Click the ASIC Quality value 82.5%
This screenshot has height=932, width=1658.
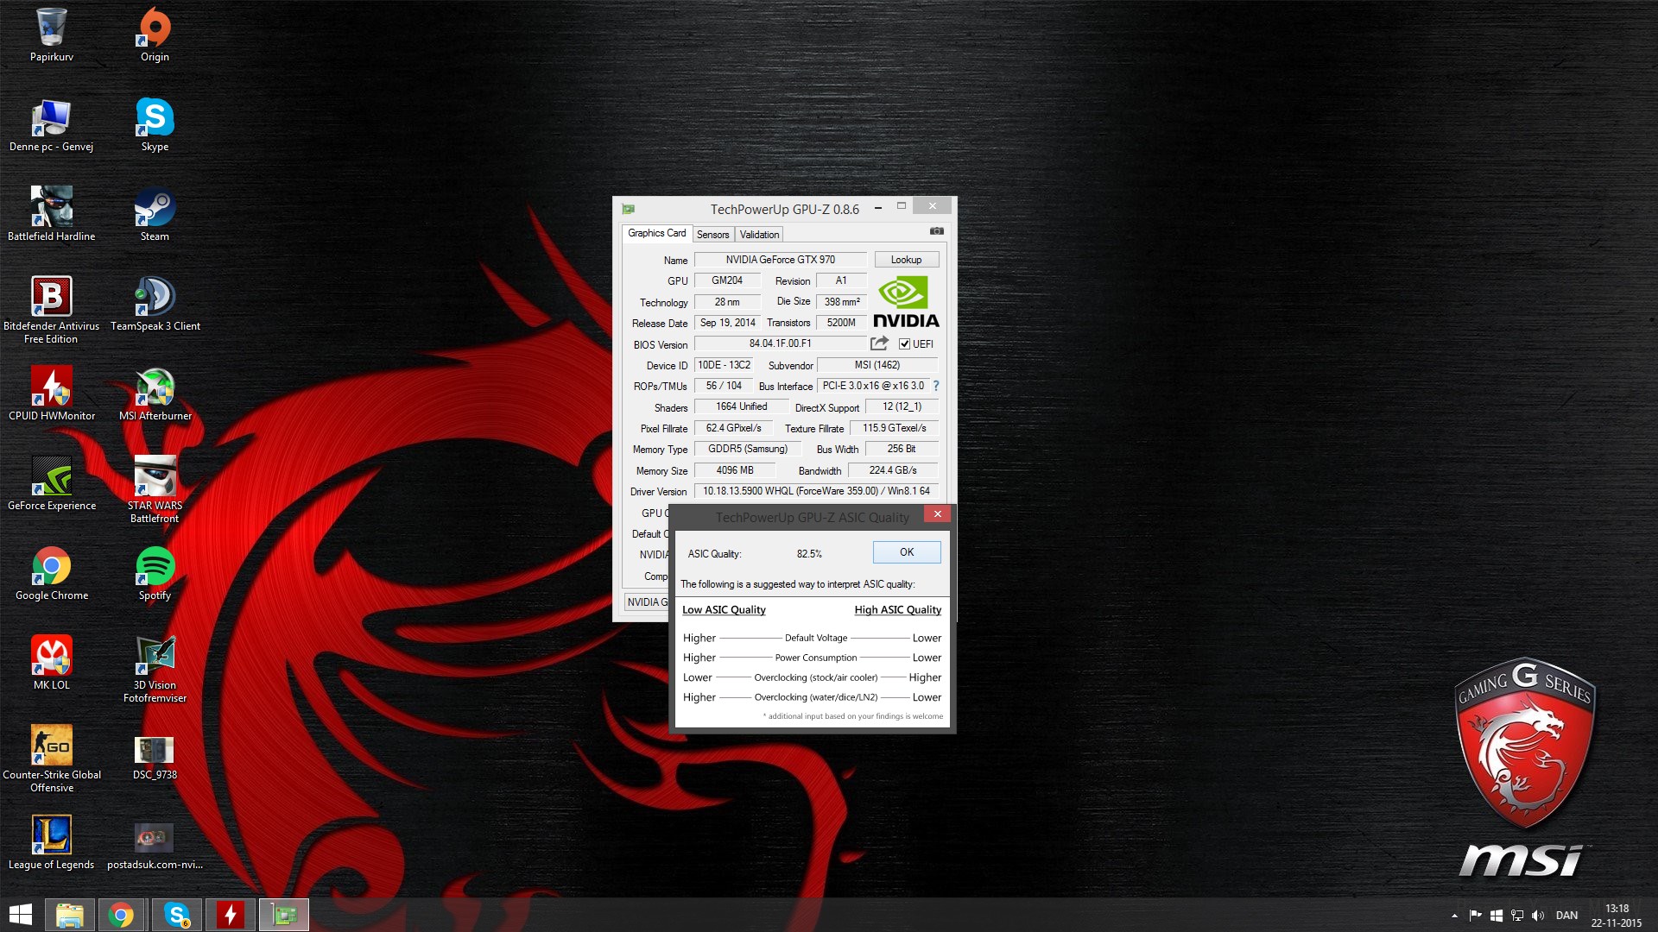pos(809,554)
